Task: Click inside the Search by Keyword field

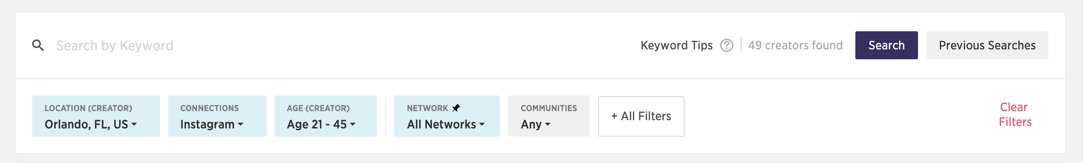Action: pos(337,45)
